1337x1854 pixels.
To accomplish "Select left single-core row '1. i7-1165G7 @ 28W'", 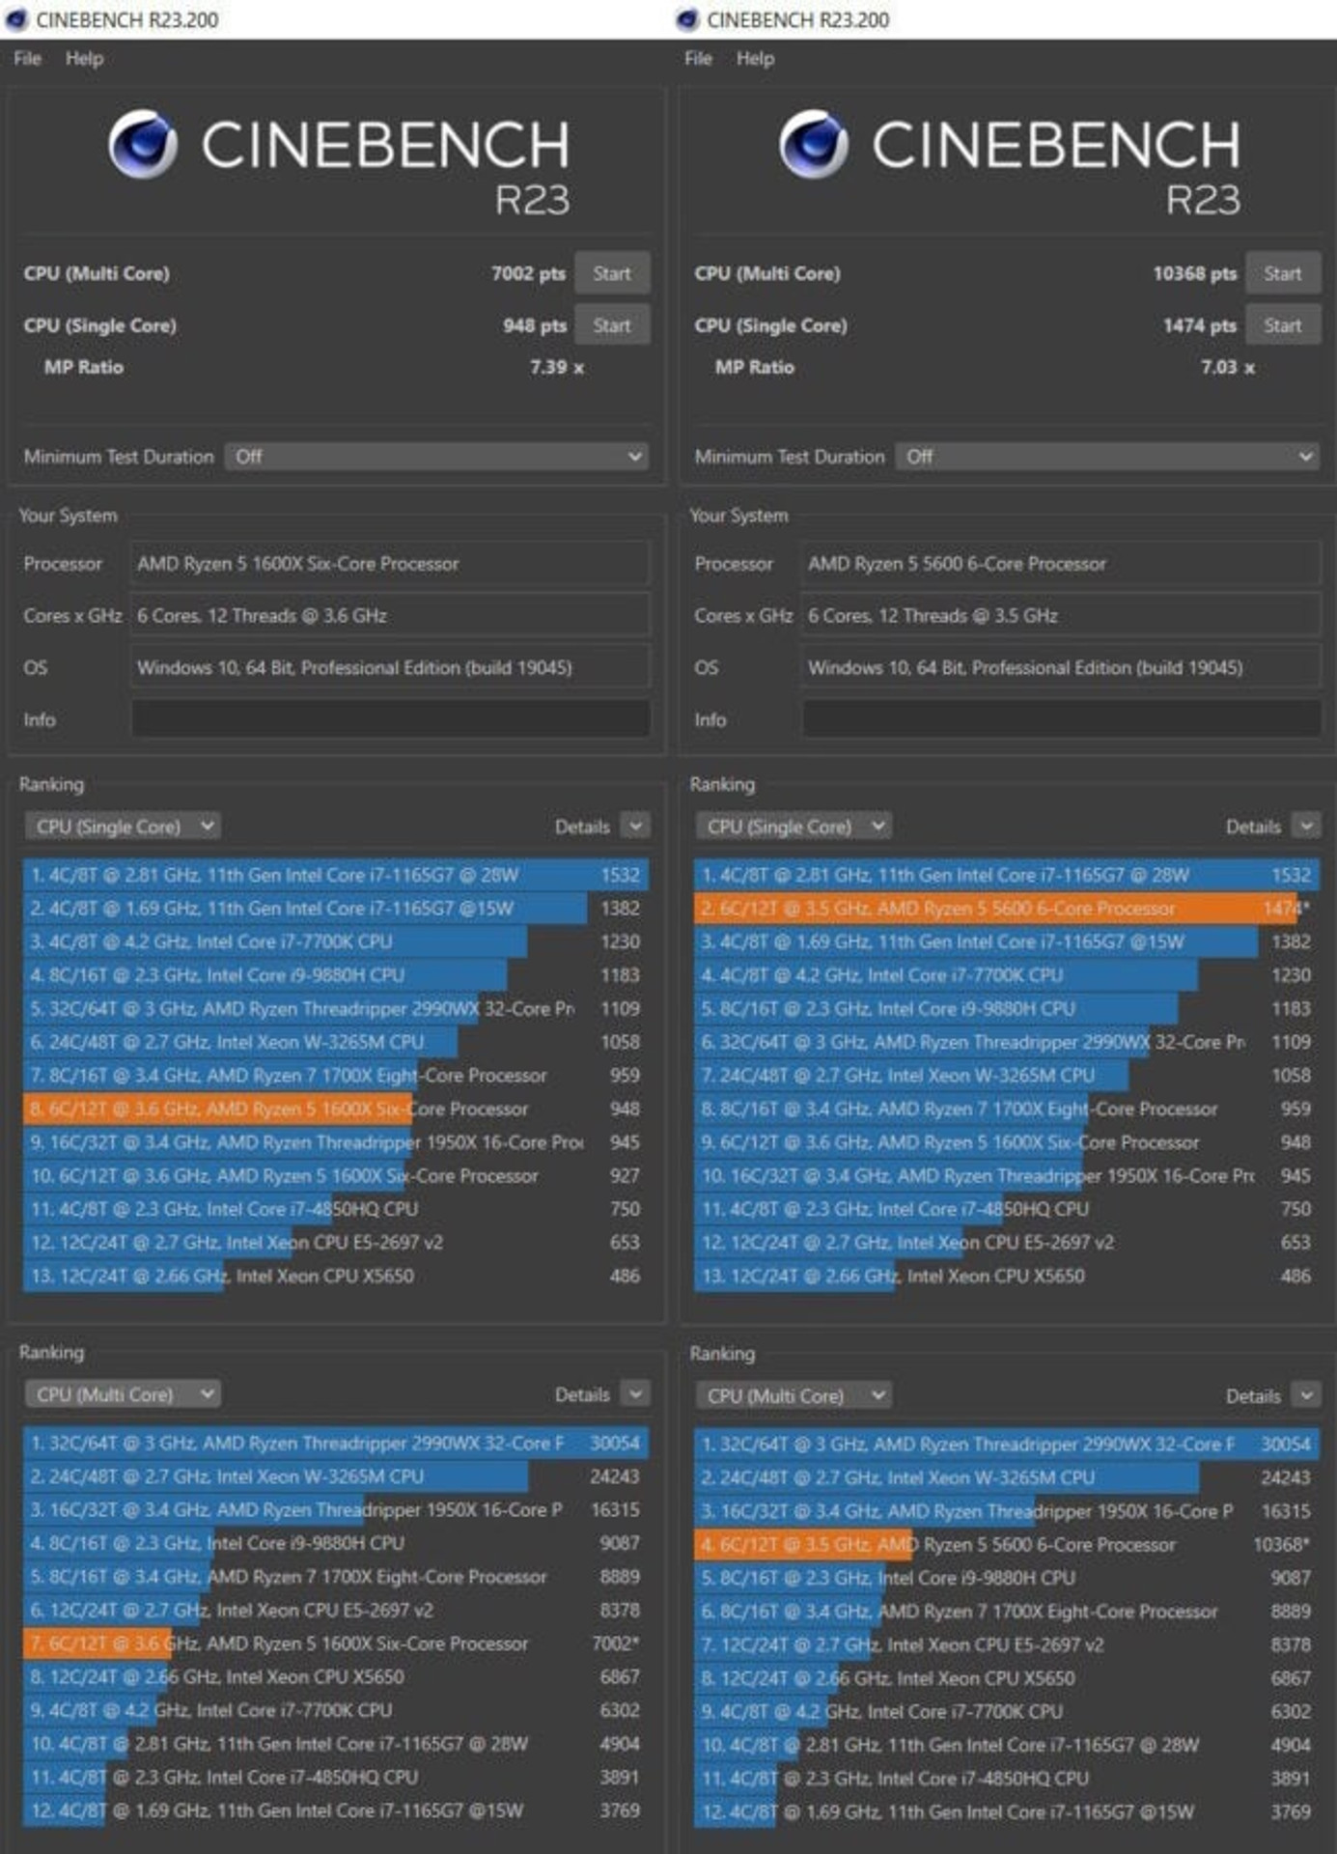I will point(335,876).
